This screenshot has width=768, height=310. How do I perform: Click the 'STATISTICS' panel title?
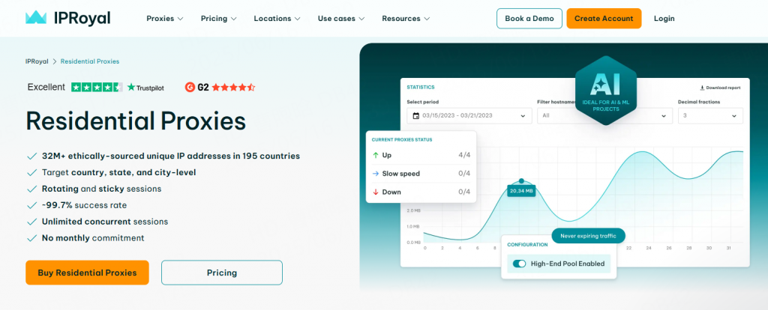click(x=421, y=88)
